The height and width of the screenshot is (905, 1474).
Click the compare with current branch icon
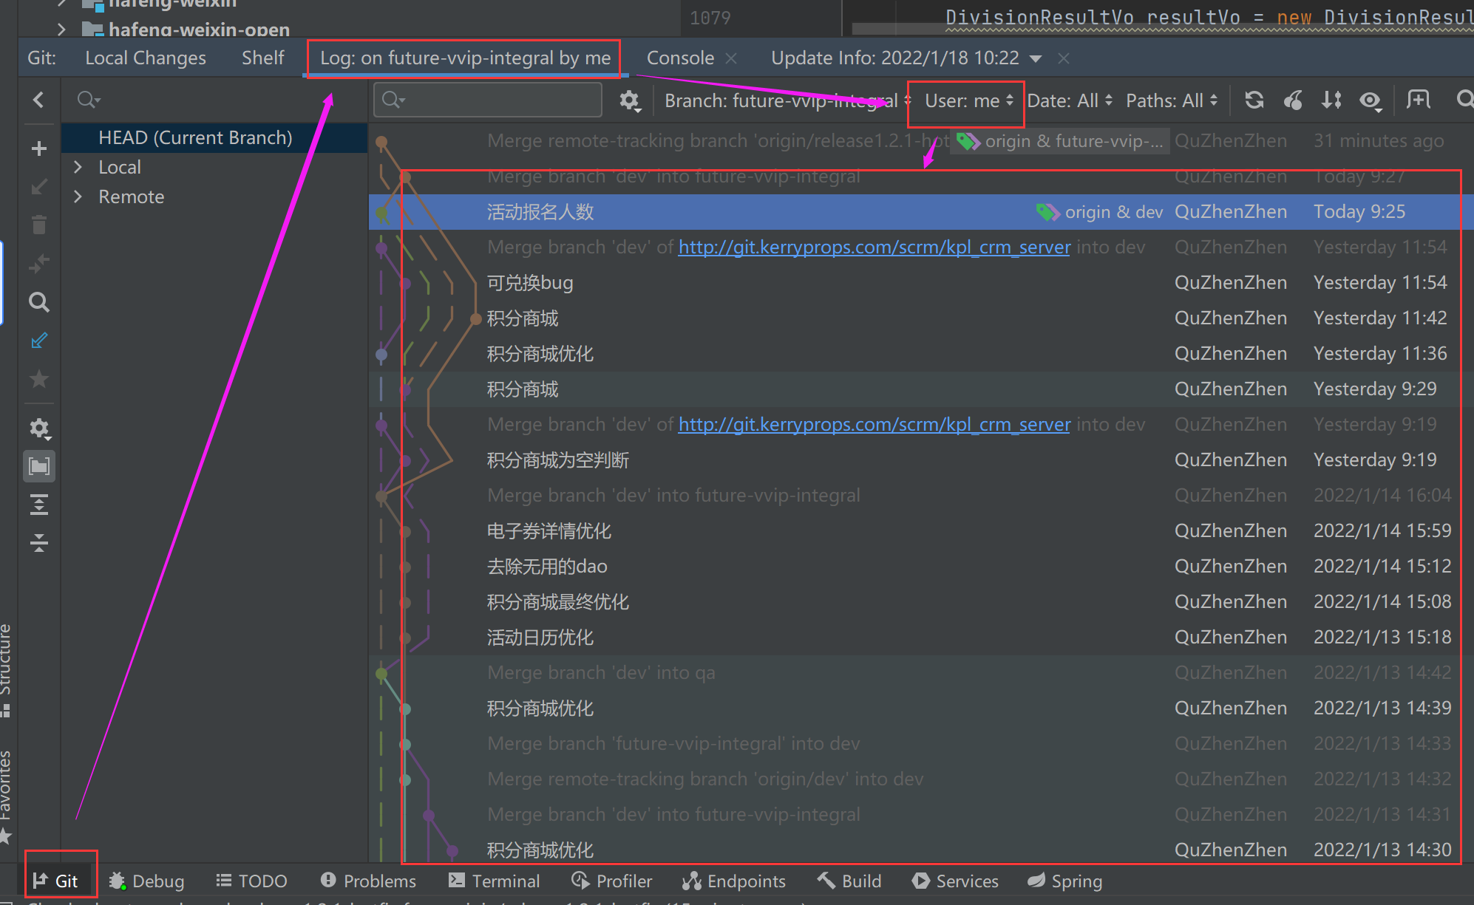(x=39, y=263)
